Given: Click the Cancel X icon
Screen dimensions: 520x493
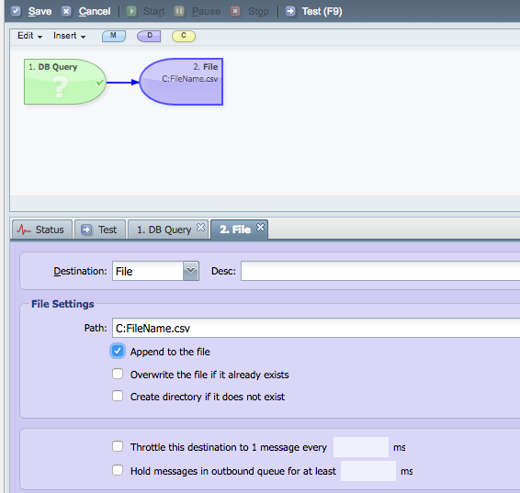Looking at the screenshot, I should click(x=66, y=11).
